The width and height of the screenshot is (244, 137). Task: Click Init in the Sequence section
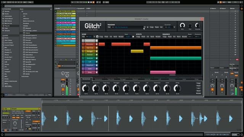click(x=174, y=37)
